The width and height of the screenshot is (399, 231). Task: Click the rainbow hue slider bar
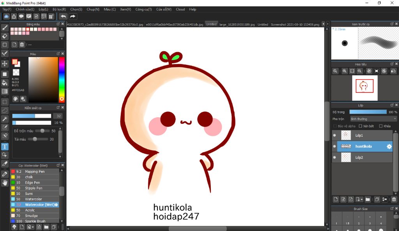[62, 79]
